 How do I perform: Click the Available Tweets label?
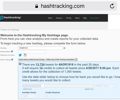(x=29, y=93)
